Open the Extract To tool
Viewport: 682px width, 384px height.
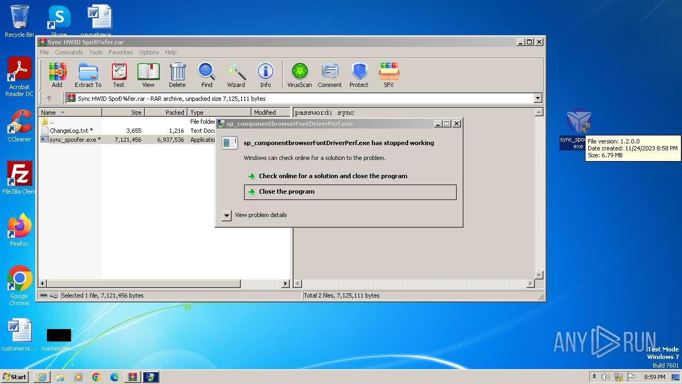(x=88, y=75)
